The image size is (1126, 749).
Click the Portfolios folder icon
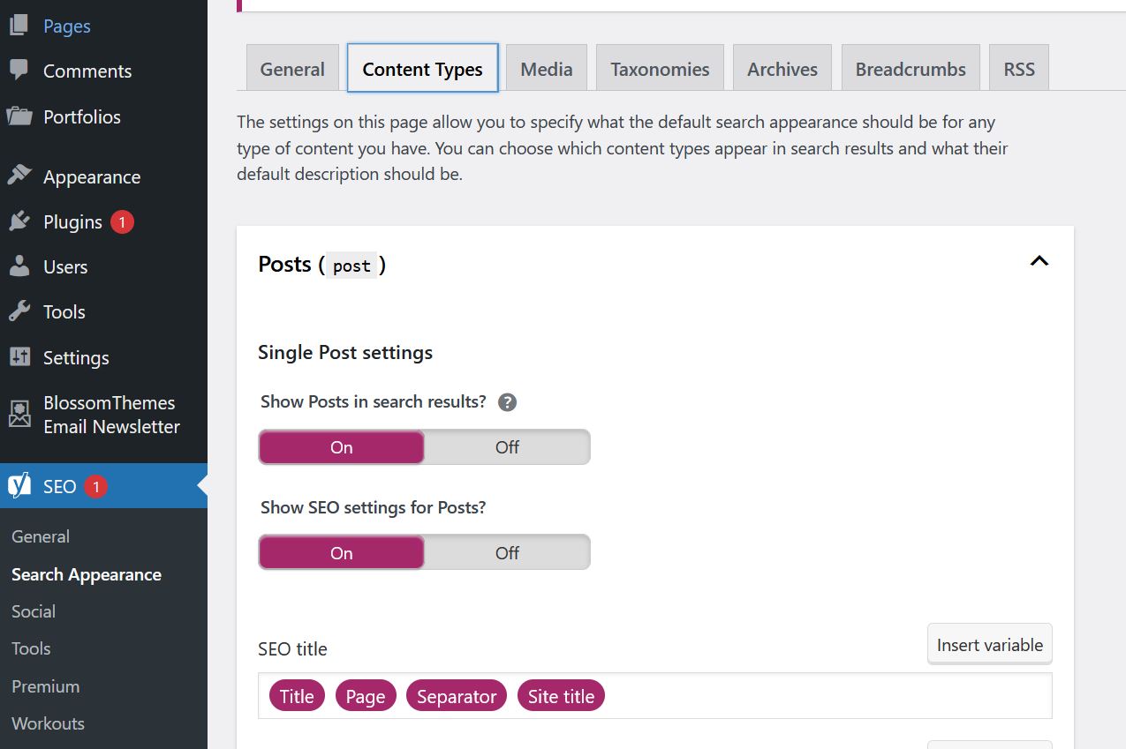(x=19, y=116)
